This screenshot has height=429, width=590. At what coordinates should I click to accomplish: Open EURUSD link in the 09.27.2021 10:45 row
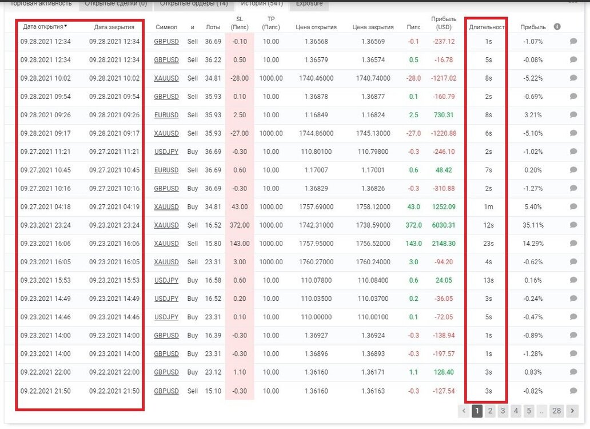tap(166, 170)
